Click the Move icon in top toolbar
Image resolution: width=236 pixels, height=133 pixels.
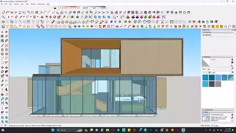50,17
